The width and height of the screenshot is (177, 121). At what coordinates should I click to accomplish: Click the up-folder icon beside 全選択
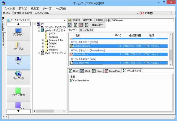tap(69, 20)
